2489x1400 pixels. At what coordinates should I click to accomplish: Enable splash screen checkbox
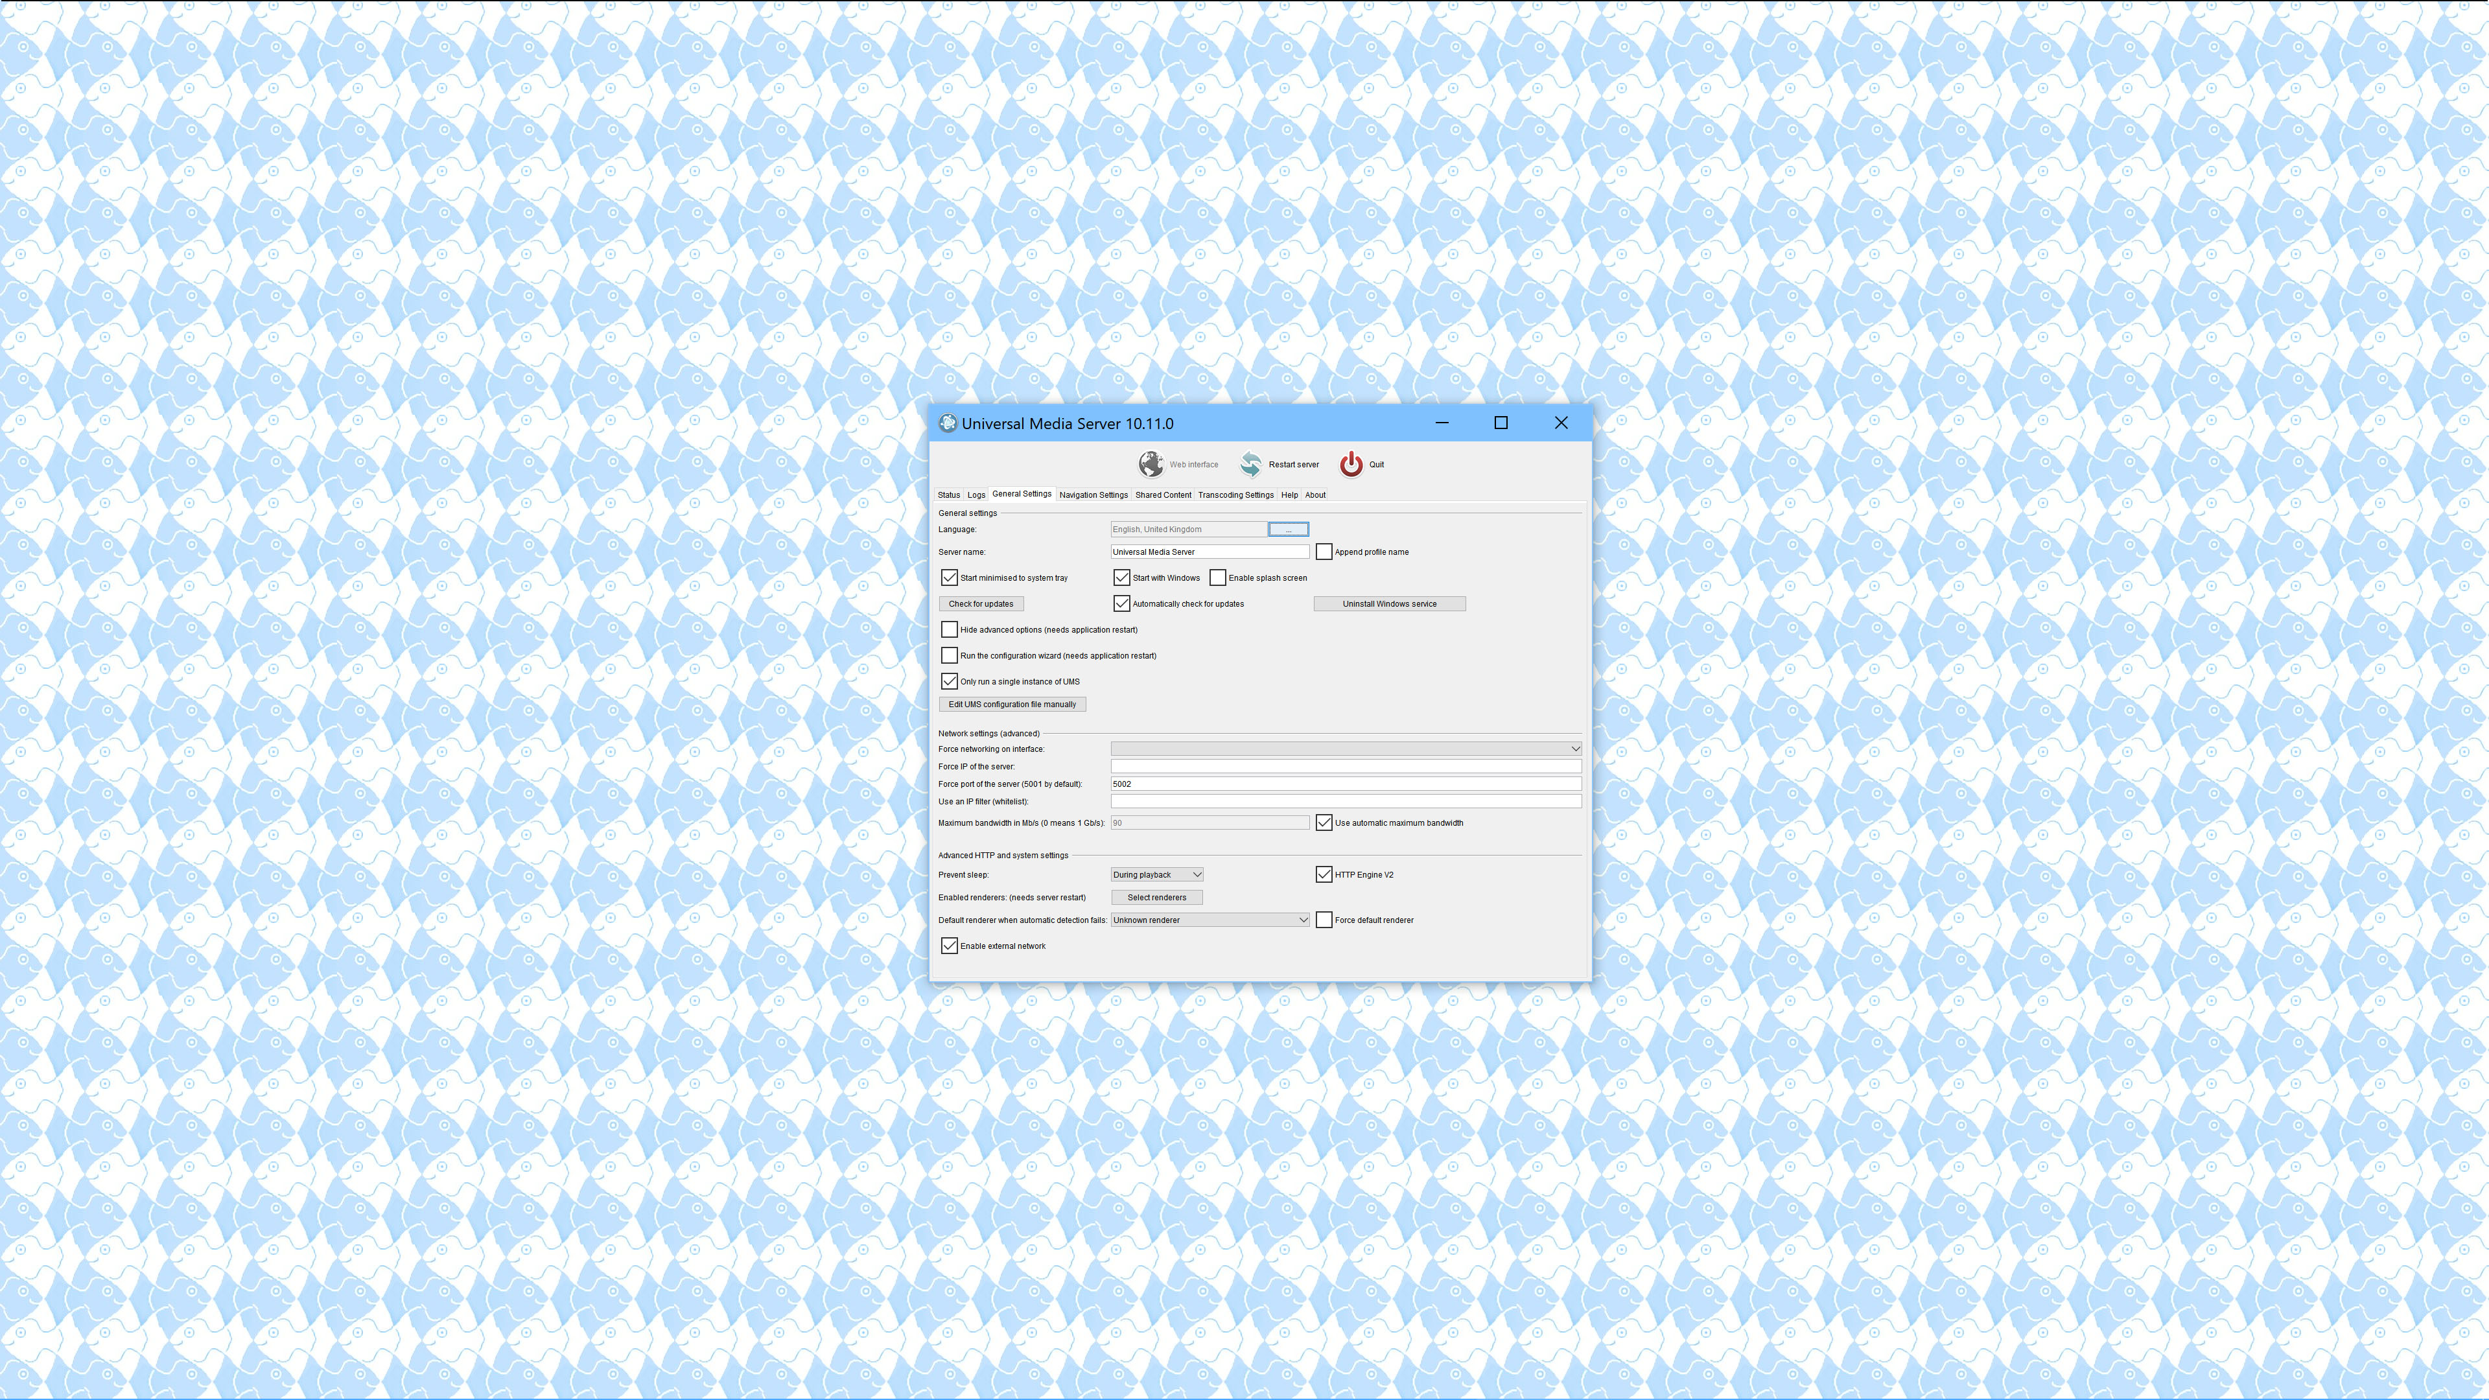coord(1217,577)
